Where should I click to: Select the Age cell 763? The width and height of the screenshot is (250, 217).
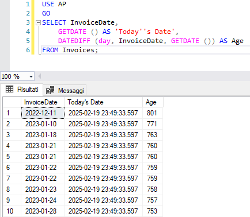pos(153,135)
